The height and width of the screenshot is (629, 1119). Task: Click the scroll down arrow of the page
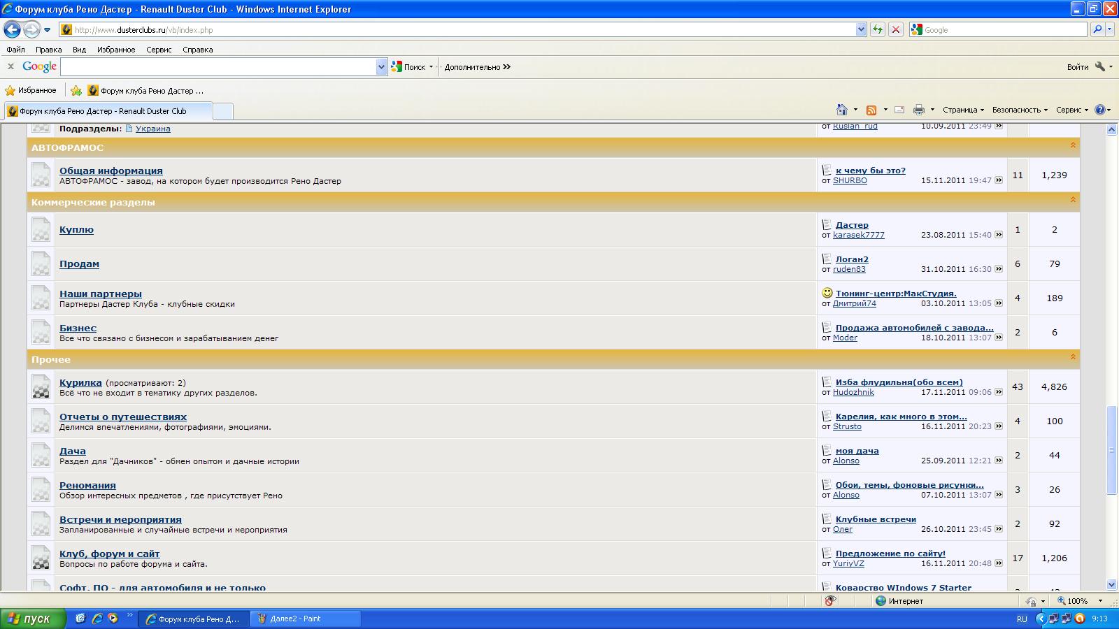pos(1112,584)
